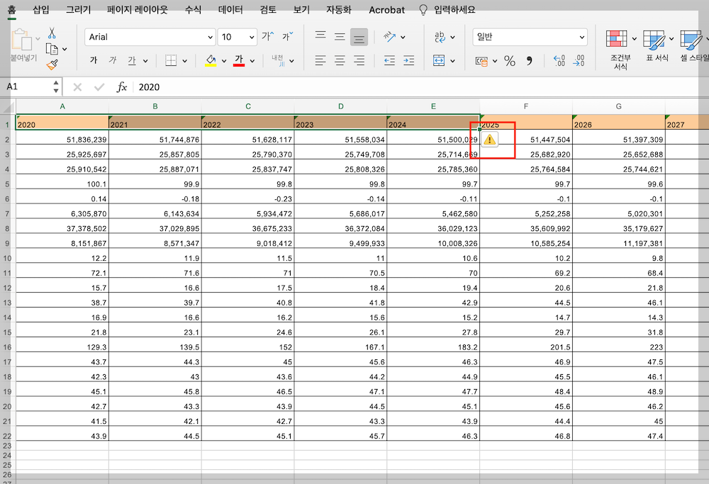The height and width of the screenshot is (484, 709).
Task: Click formula bar containing 2020
Action: coord(420,87)
